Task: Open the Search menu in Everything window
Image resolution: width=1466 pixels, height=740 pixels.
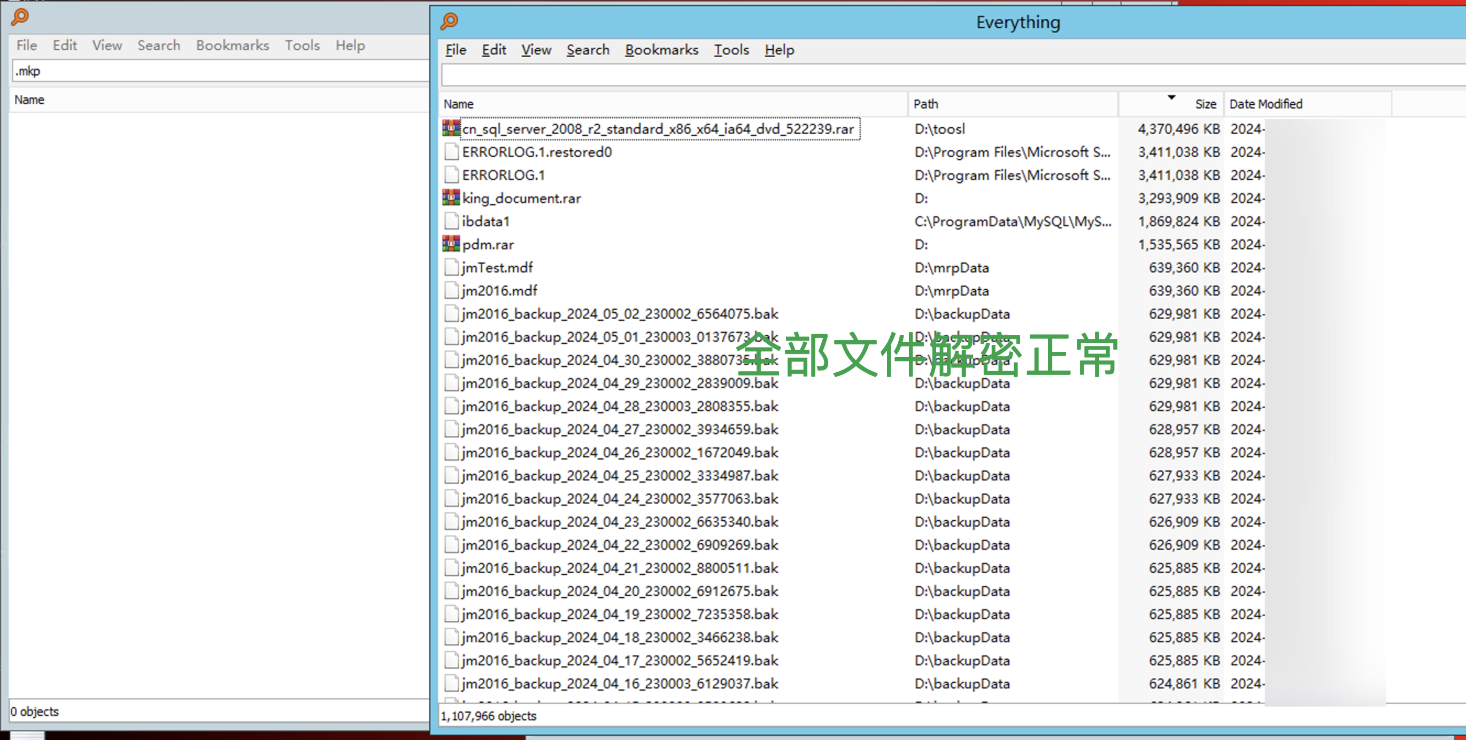Action: click(588, 50)
